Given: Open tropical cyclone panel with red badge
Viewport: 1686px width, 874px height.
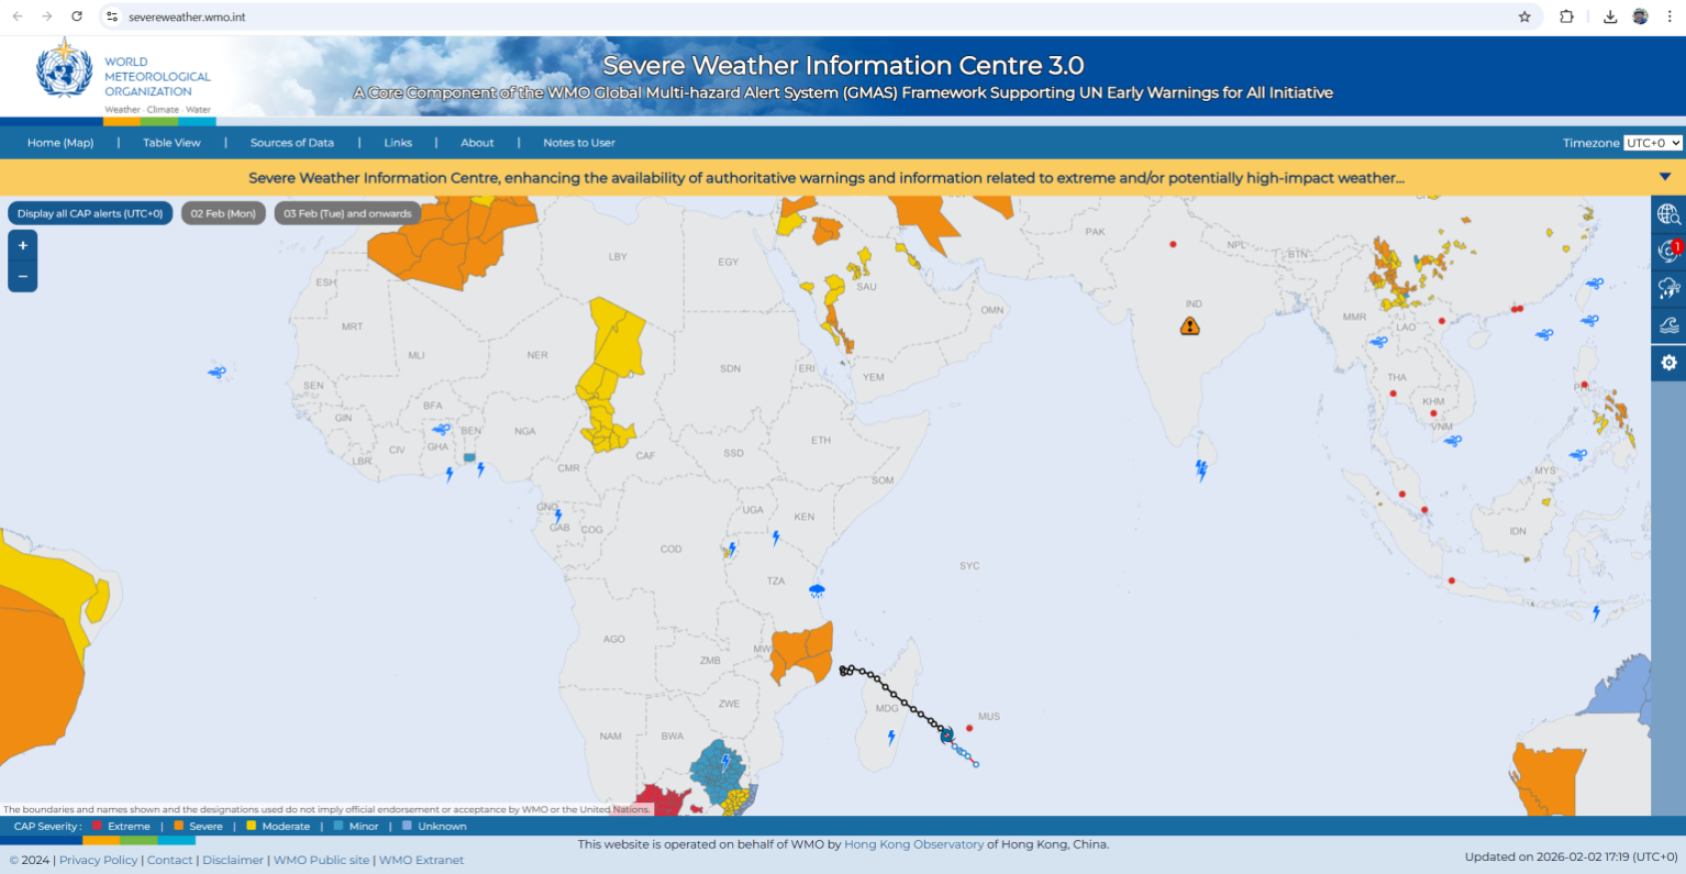Looking at the screenshot, I should 1668,251.
